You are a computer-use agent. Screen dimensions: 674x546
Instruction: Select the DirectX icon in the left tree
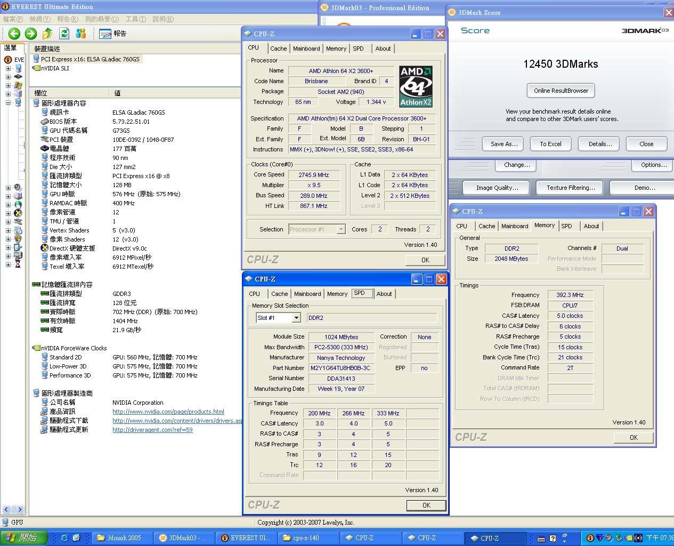18,213
